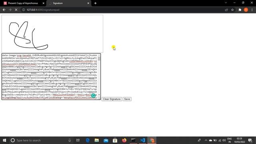
Task: Expand the tab search chevron
Action: 226,3
